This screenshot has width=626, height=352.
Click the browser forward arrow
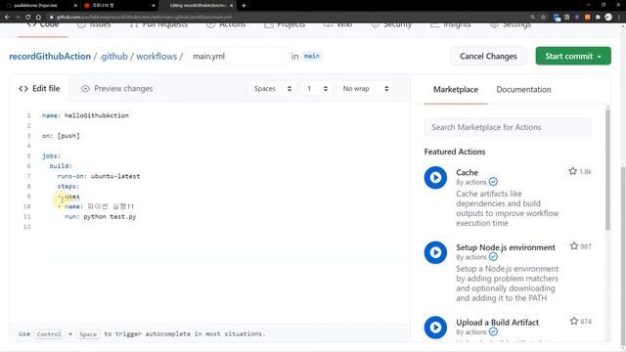[x=18, y=18]
